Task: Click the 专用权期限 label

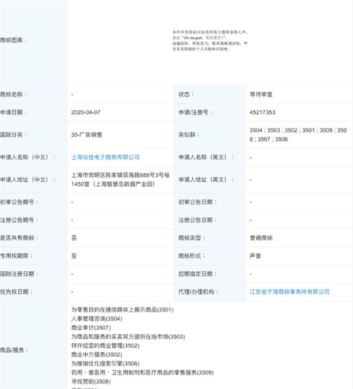Action: pos(16,256)
